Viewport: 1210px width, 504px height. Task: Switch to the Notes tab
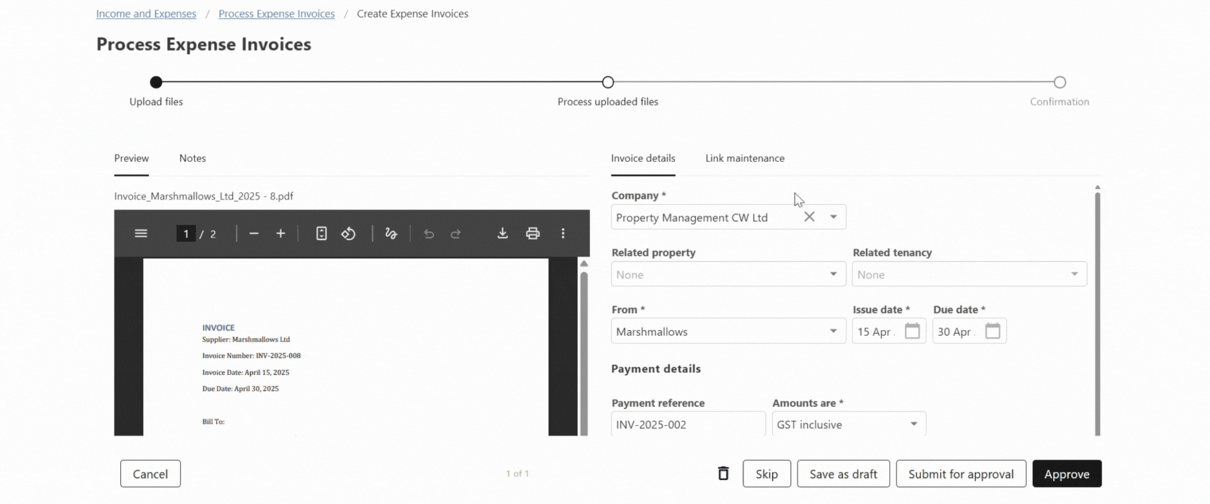[192, 158]
